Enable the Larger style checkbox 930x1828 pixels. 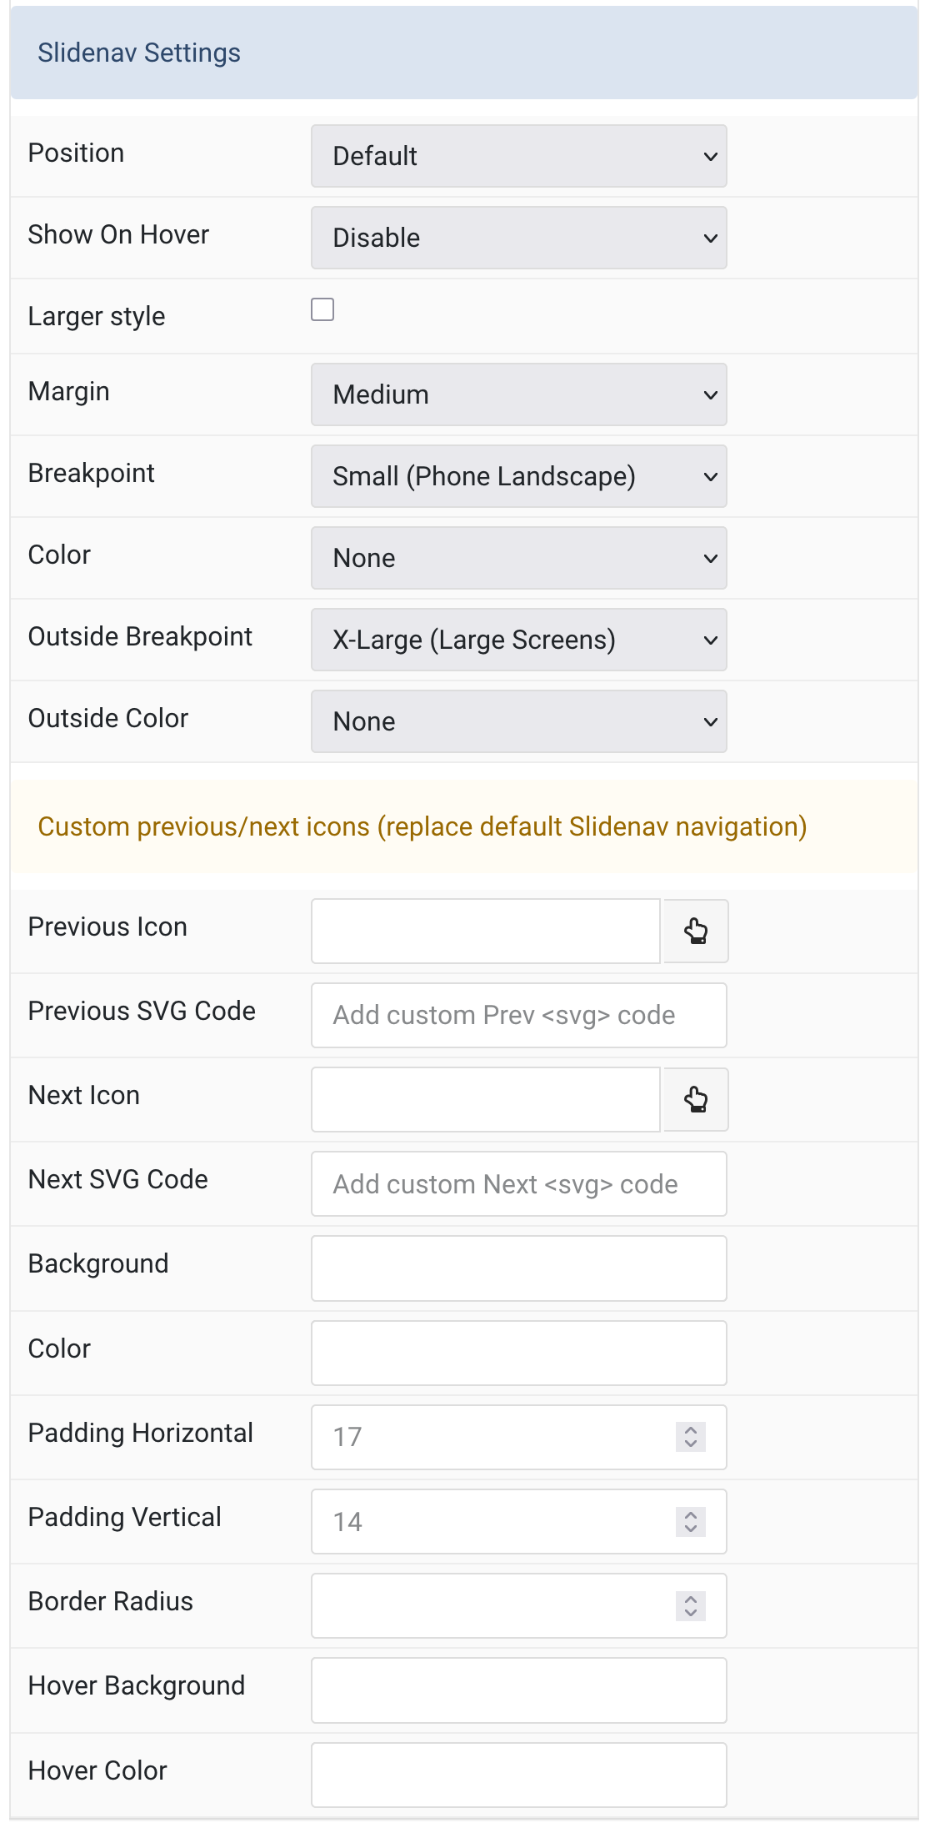point(322,309)
